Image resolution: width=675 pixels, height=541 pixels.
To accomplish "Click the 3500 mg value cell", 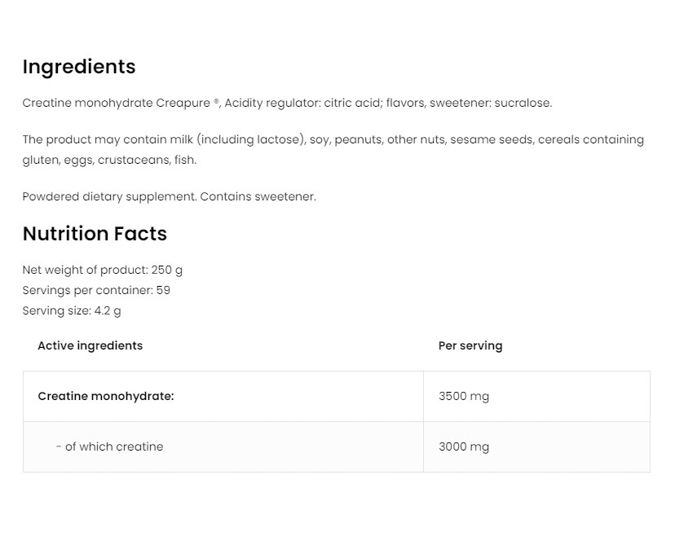I will tap(464, 397).
